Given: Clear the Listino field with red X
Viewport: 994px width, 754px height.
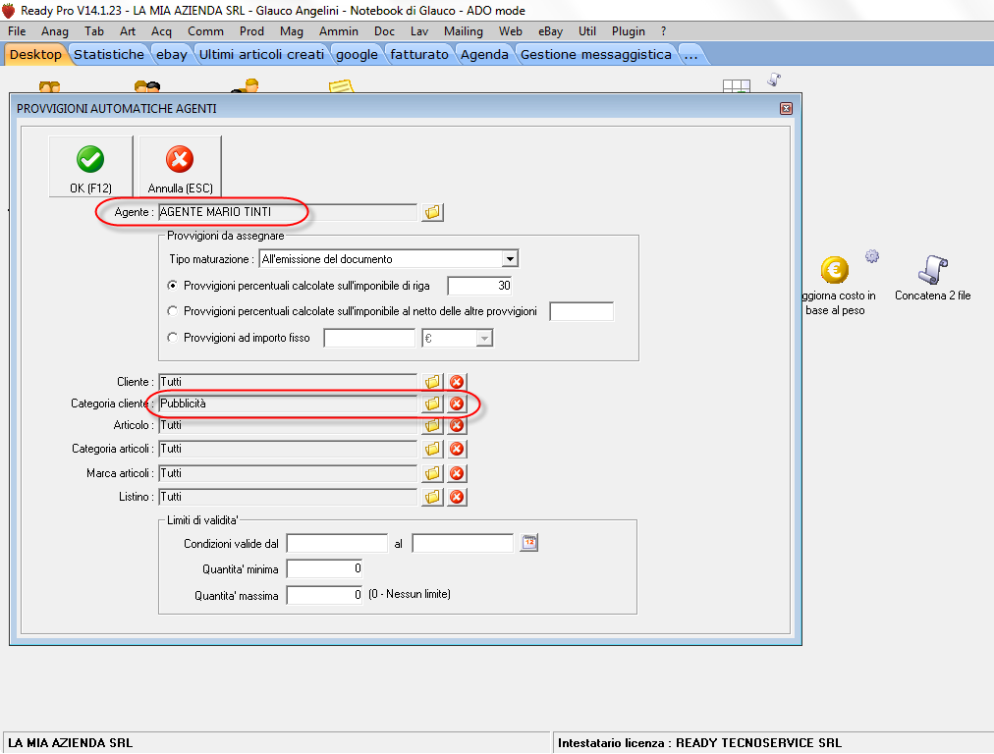Looking at the screenshot, I should tap(457, 497).
